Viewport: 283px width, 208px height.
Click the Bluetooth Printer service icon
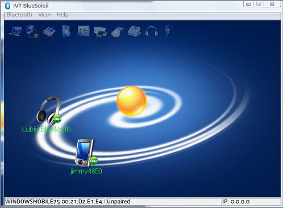click(101, 32)
